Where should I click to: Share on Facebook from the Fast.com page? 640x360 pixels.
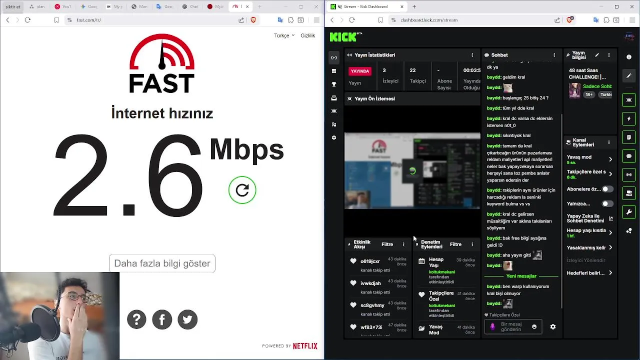coord(162,319)
